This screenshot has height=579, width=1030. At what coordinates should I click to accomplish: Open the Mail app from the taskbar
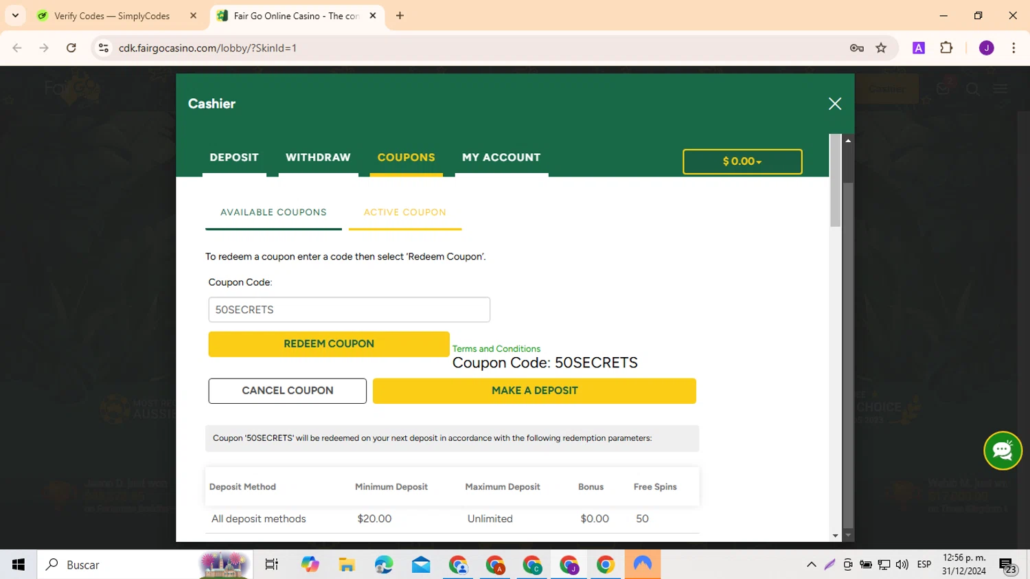coord(421,565)
